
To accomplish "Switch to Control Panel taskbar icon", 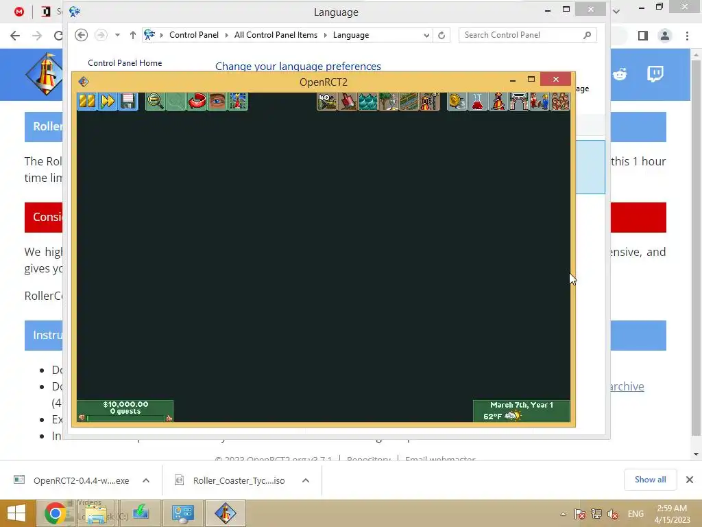I will (182, 513).
